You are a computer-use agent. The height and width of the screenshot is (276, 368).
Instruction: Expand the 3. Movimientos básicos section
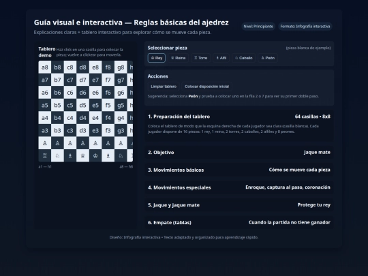[239, 170]
